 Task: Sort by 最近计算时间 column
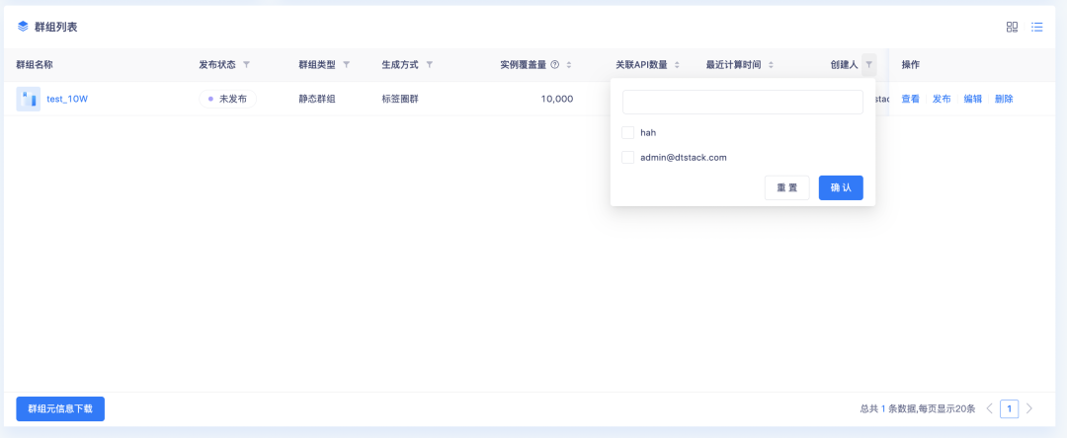(771, 65)
